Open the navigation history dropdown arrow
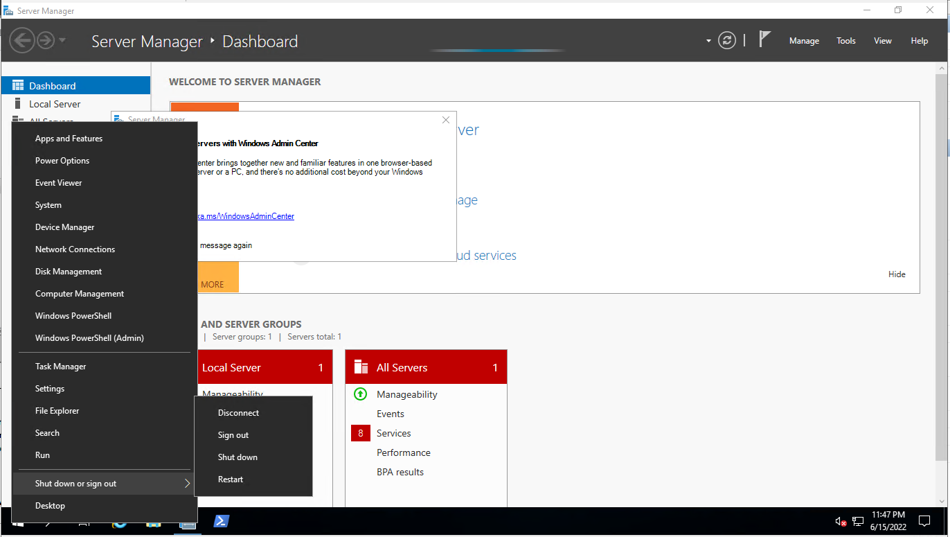This screenshot has width=950, height=537. (x=62, y=40)
